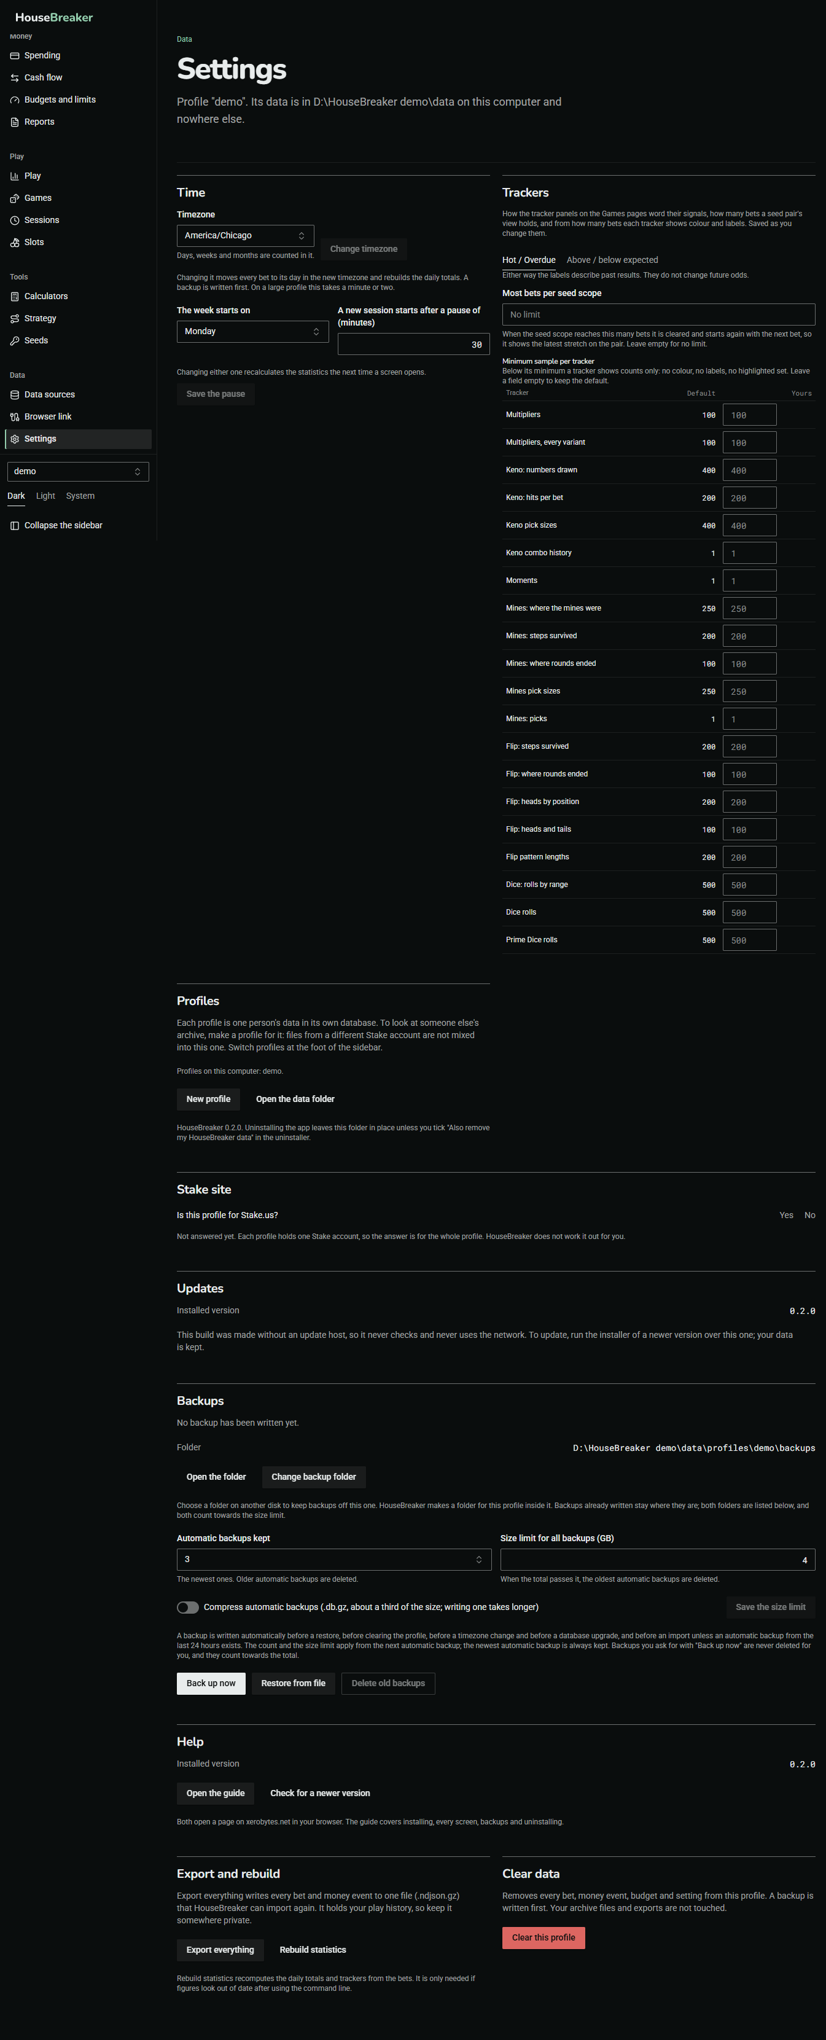Switch to Hot / Overdue tab
Image resolution: width=826 pixels, height=2040 pixels.
[x=528, y=260]
